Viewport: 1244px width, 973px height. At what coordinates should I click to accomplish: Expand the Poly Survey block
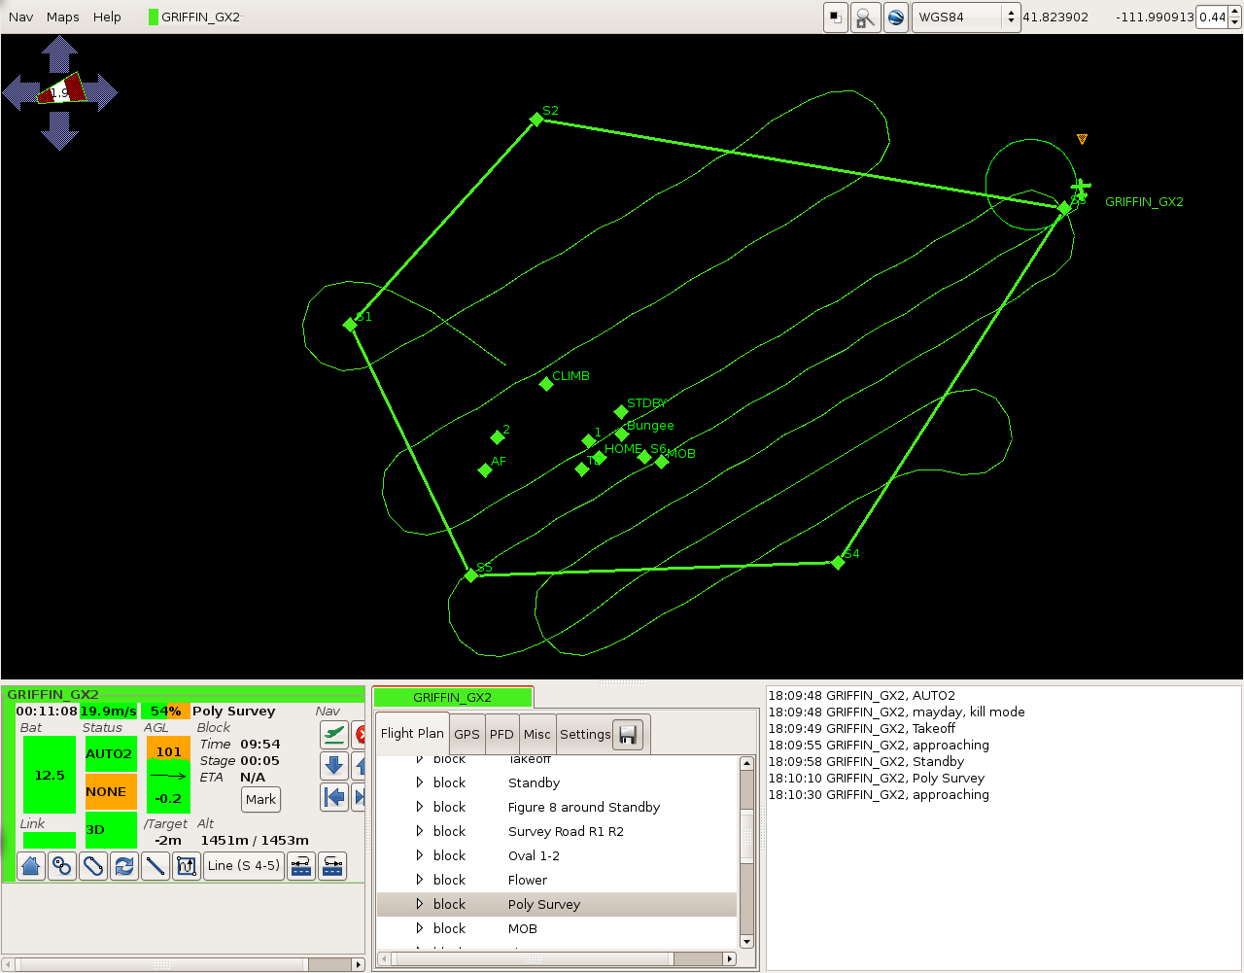(420, 904)
